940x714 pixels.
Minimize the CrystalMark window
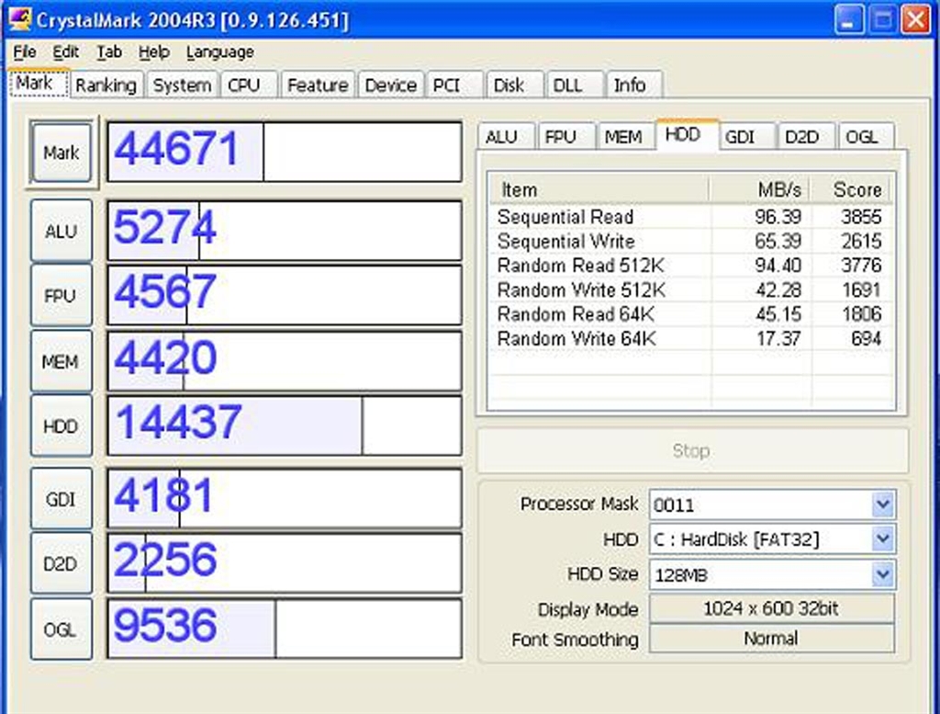pyautogui.click(x=848, y=20)
